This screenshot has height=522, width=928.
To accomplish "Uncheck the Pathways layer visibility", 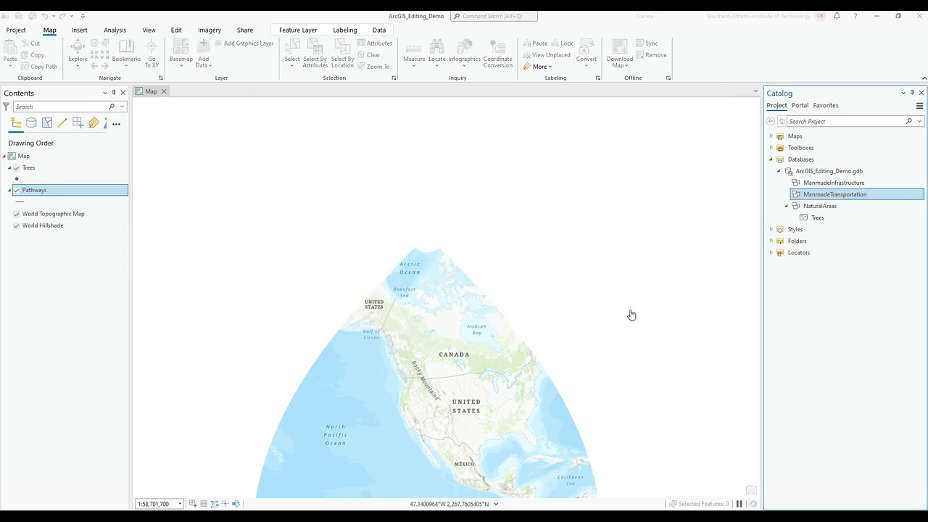I will pyautogui.click(x=17, y=190).
